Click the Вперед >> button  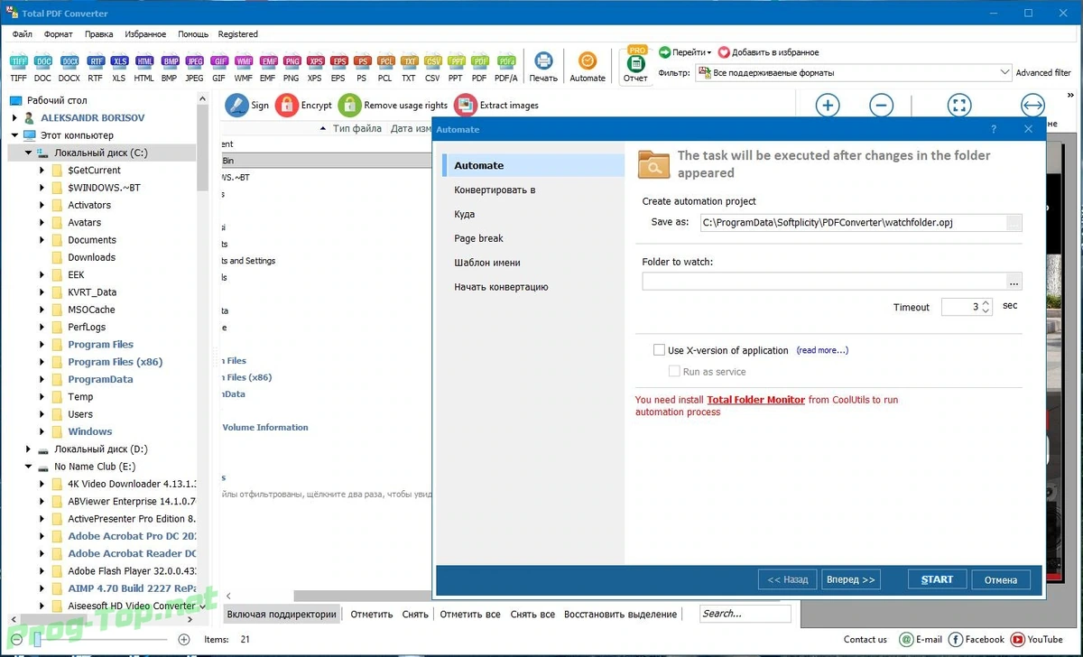coord(851,579)
